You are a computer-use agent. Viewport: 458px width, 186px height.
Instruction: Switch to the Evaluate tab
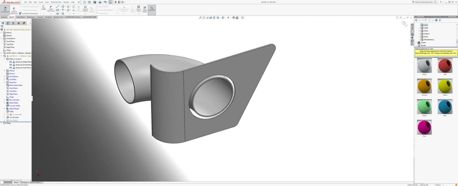click(x=40, y=17)
